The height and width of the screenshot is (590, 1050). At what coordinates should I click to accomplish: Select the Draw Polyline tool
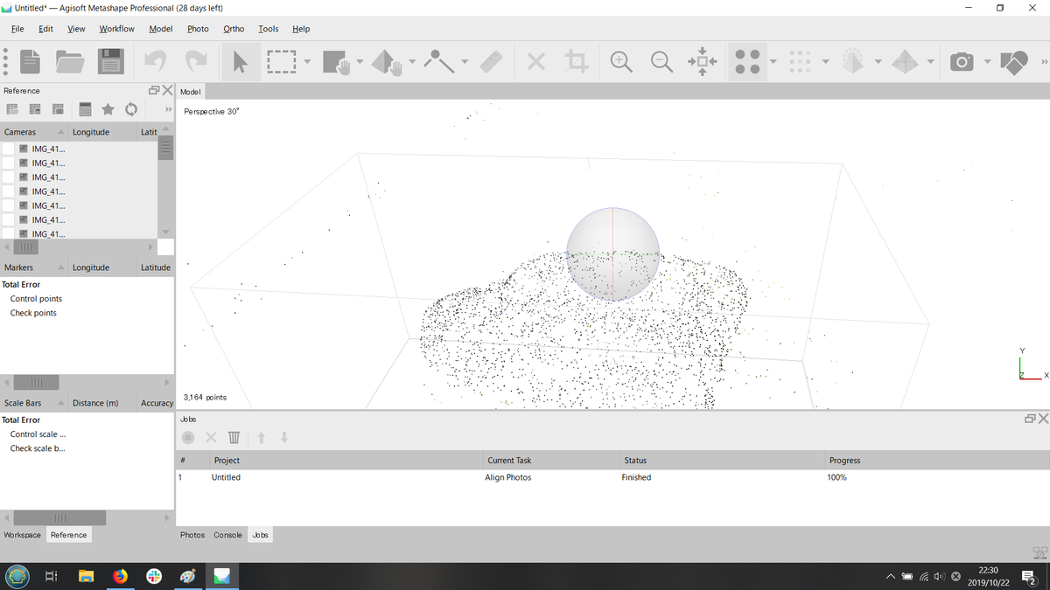(x=439, y=61)
